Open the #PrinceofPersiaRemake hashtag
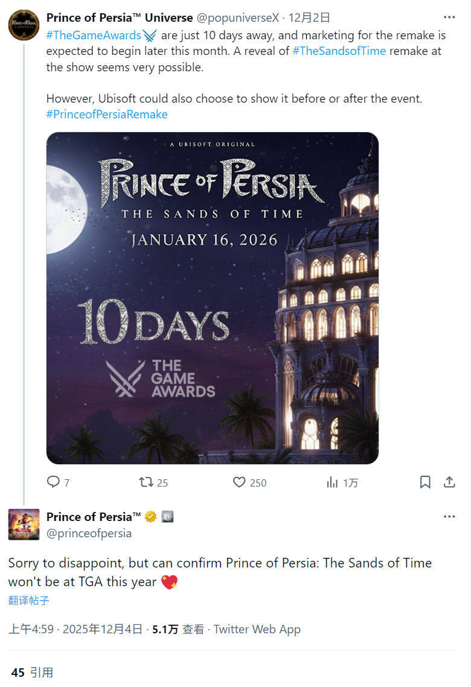The image size is (471, 687). 107,114
